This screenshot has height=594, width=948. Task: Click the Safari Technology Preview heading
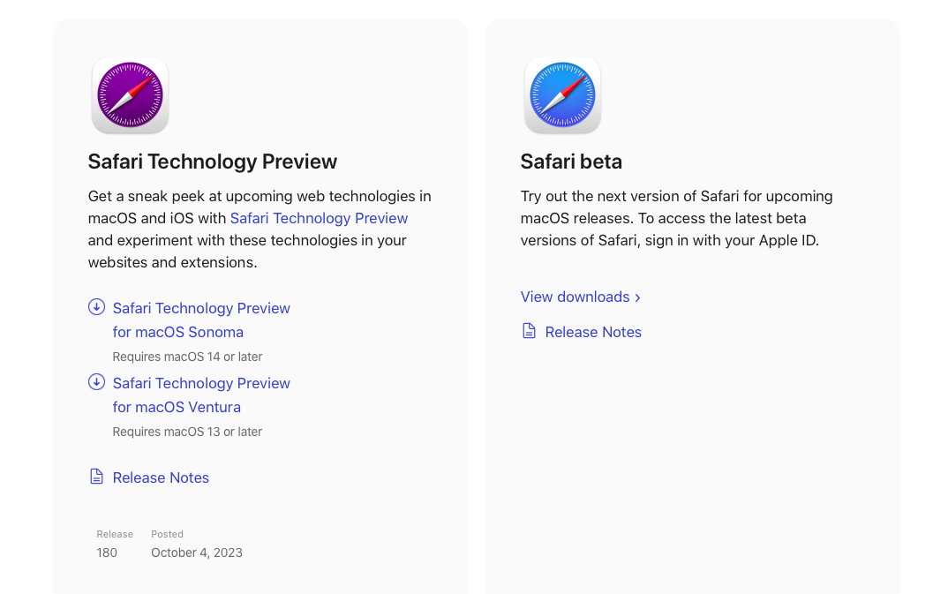[x=212, y=162]
